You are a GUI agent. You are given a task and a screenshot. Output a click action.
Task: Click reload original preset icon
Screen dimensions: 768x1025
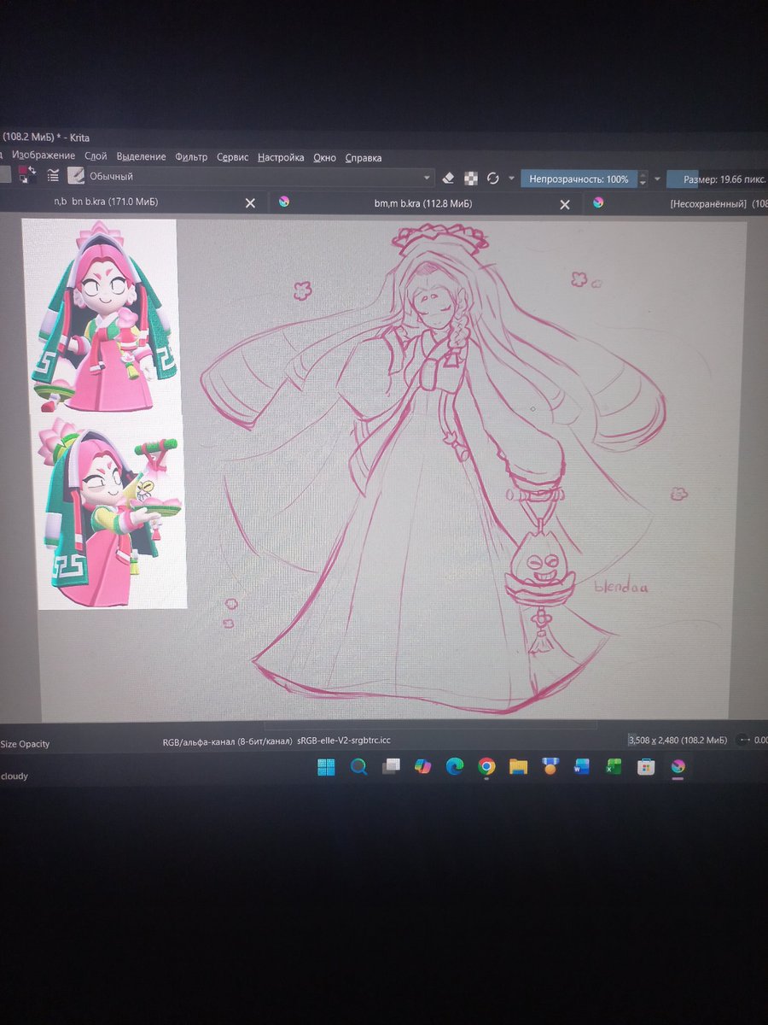tap(492, 179)
